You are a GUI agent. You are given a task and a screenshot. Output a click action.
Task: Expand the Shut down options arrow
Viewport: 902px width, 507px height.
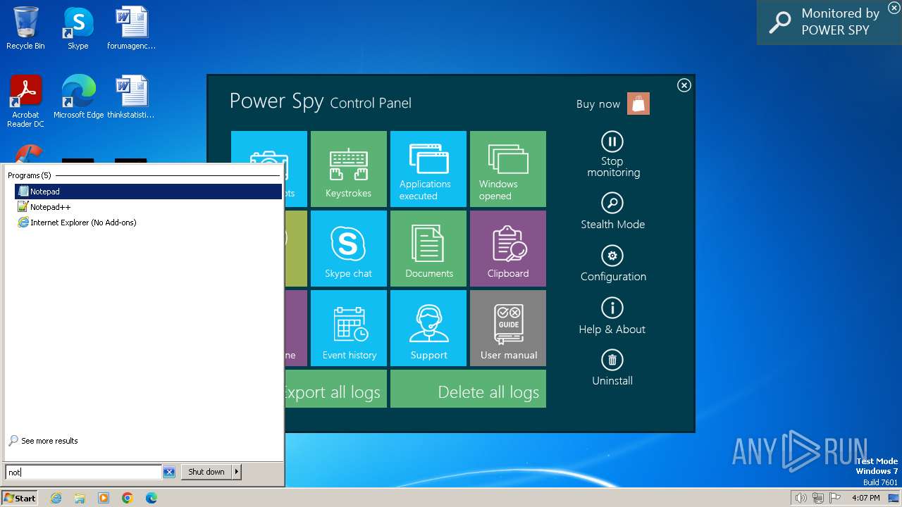[237, 472]
